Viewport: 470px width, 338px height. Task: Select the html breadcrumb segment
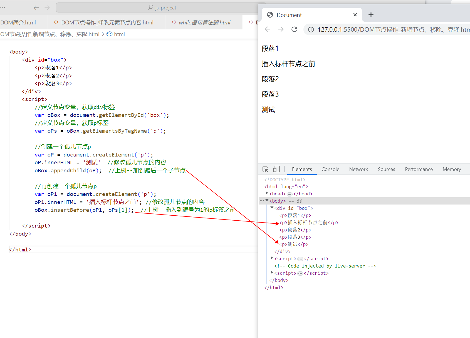pyautogui.click(x=116, y=34)
